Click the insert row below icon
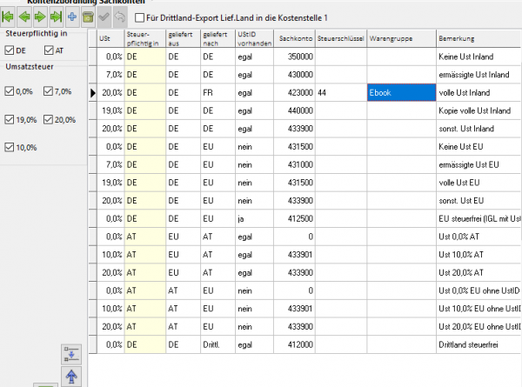 click(x=72, y=352)
